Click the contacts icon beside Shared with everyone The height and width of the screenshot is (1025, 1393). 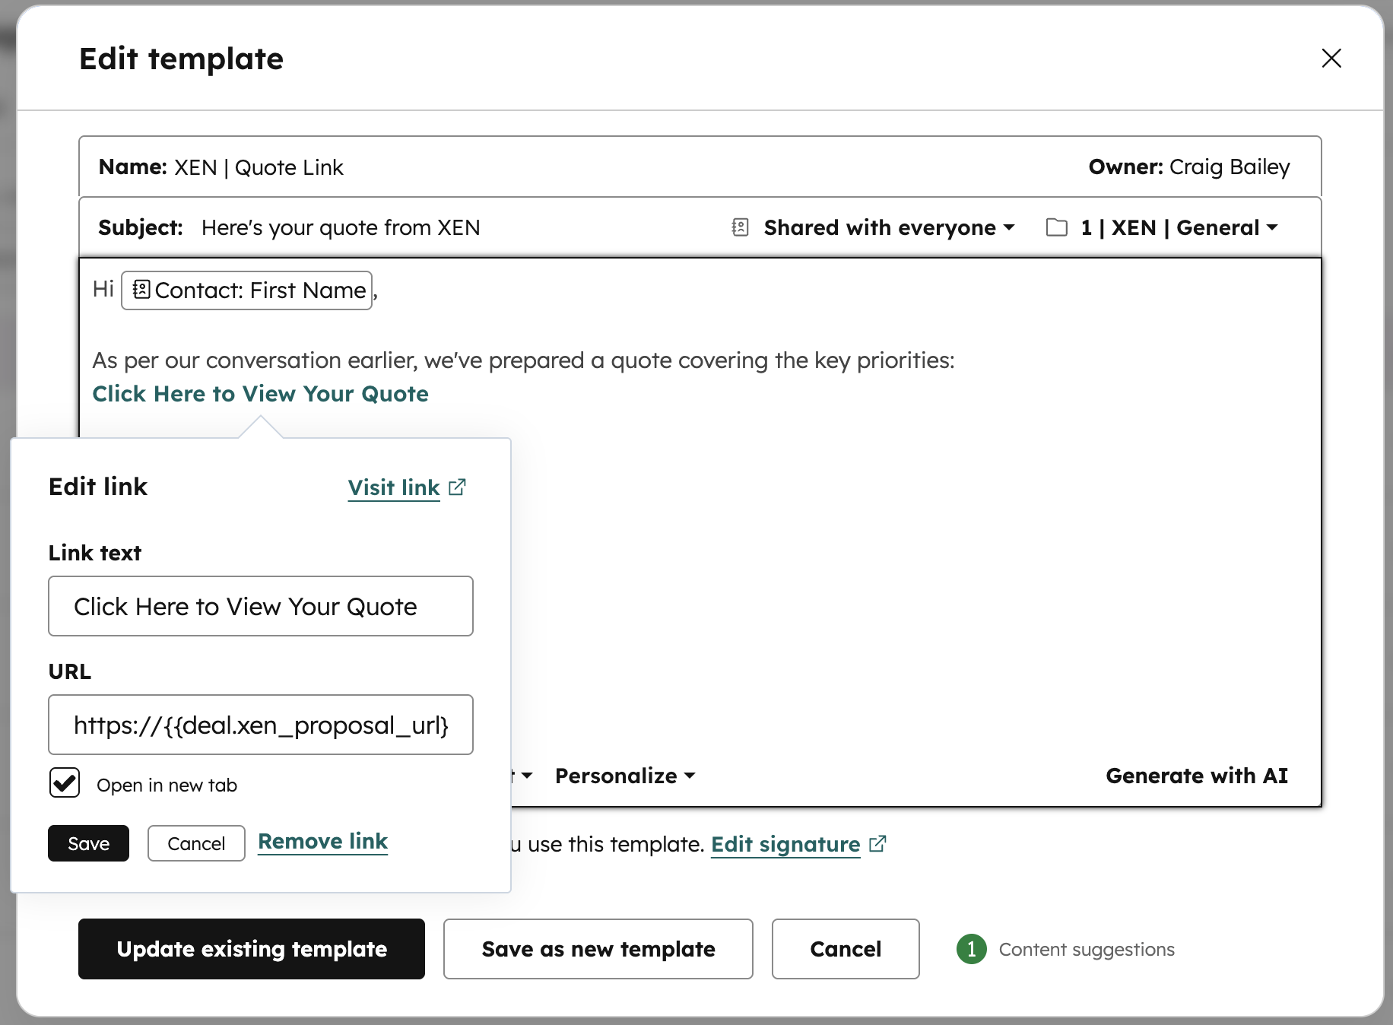740,227
